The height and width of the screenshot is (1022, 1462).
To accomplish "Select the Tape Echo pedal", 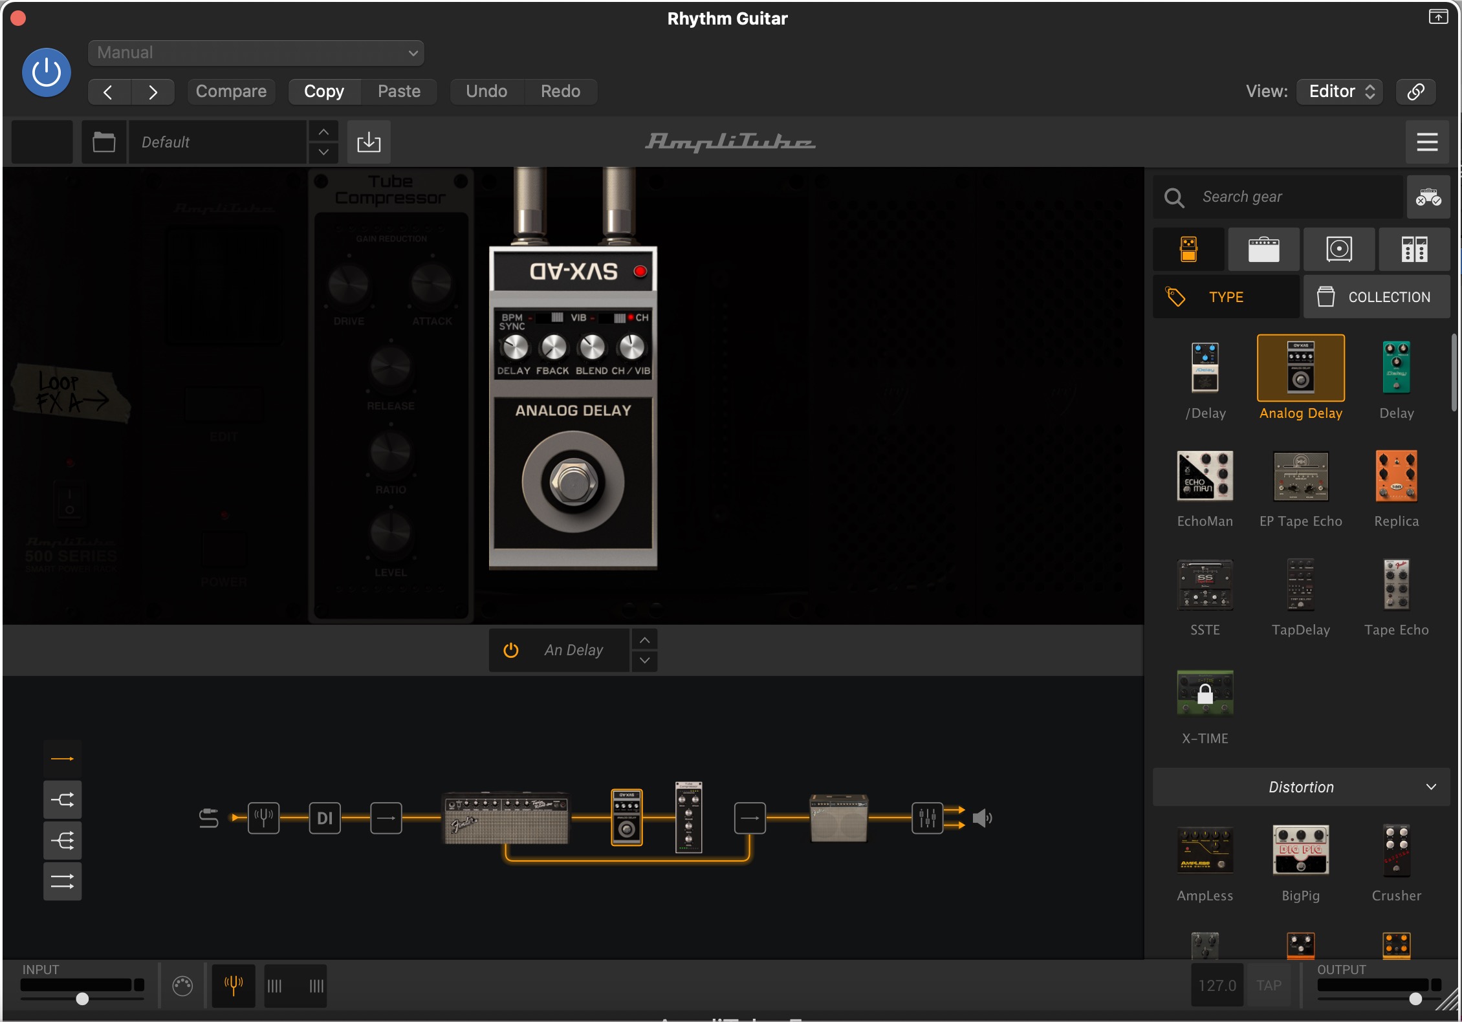I will (1397, 585).
